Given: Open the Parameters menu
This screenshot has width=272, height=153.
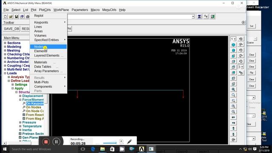Looking at the screenshot, I should (x=80, y=10).
